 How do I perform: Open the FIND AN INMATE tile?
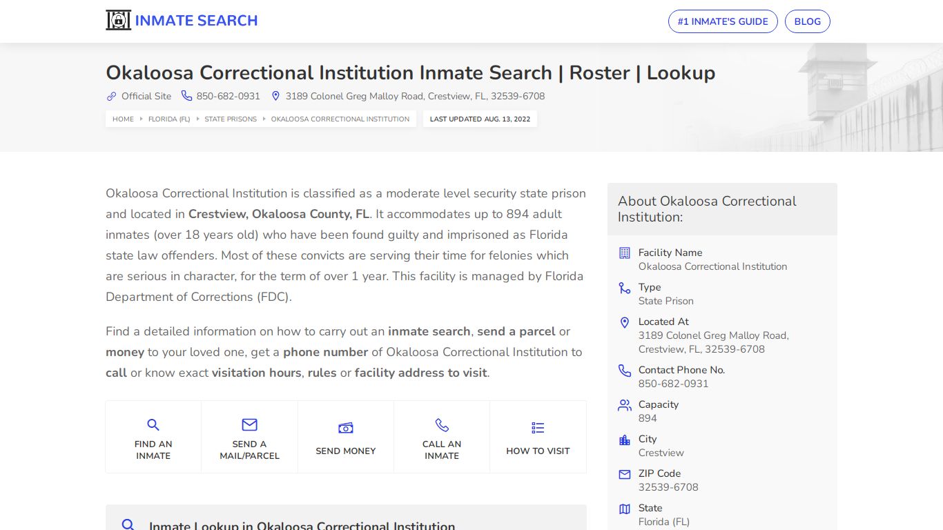coord(153,437)
